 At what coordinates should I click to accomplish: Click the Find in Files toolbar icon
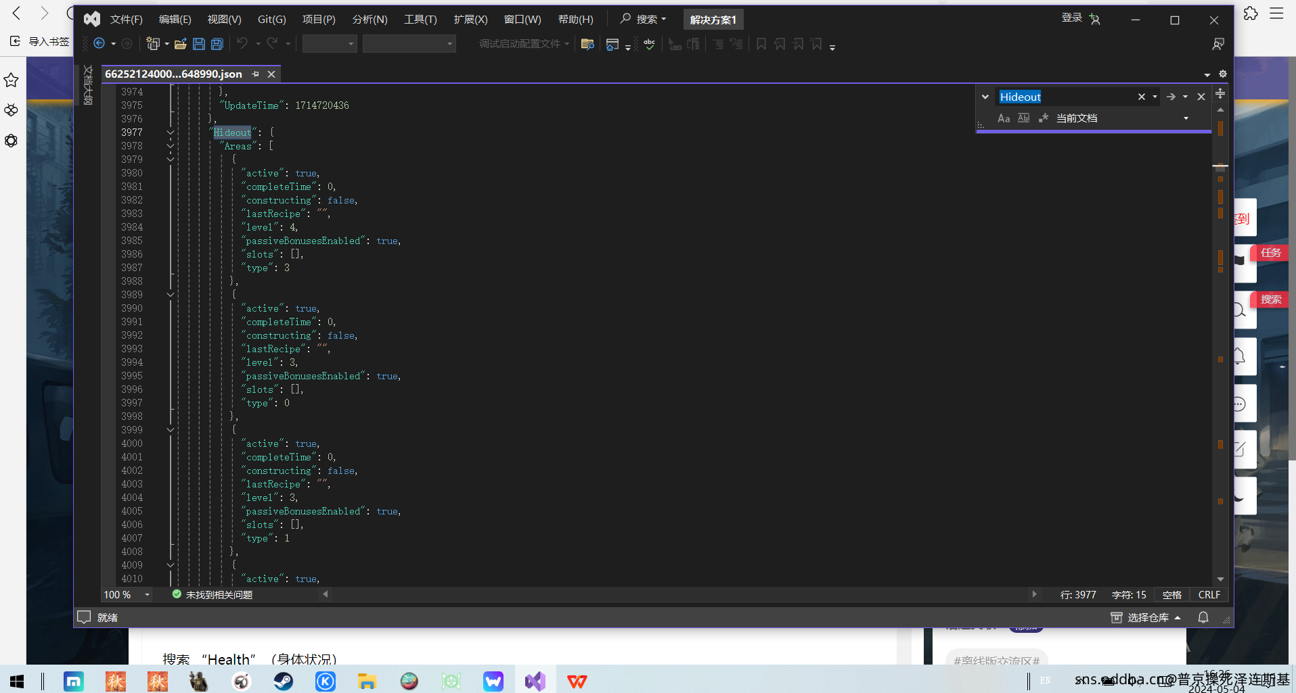point(587,44)
